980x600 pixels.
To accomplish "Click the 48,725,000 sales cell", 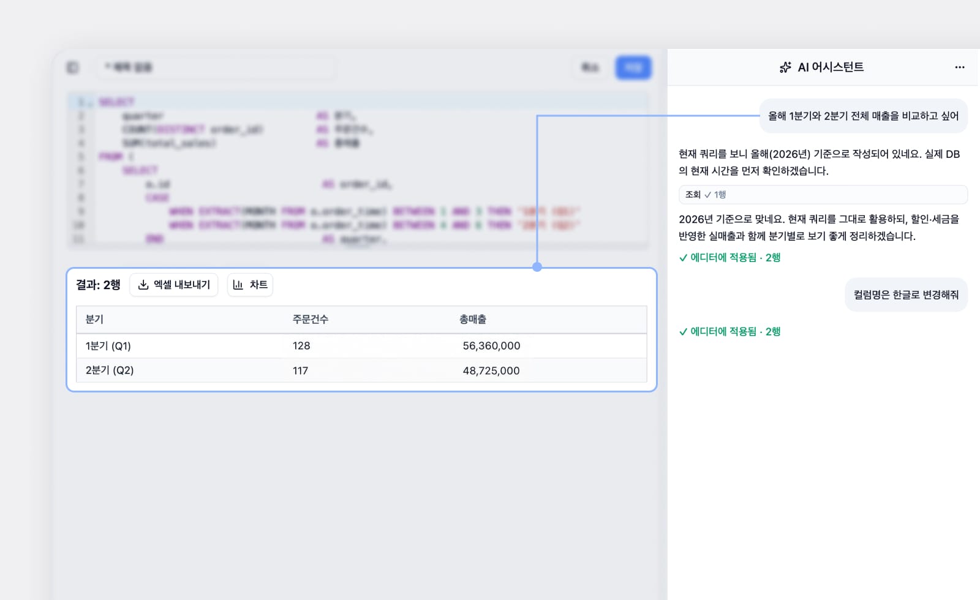I will [x=491, y=371].
